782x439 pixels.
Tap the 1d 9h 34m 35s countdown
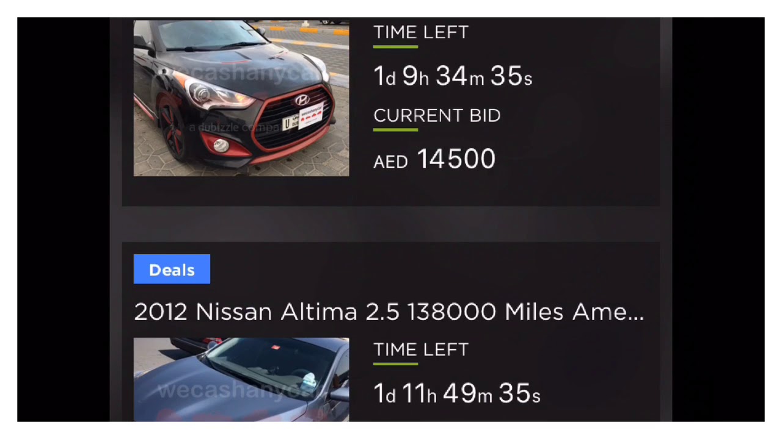(453, 77)
